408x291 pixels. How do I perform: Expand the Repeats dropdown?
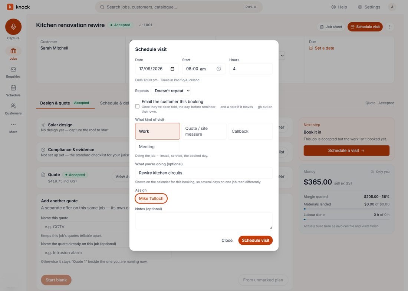(172, 91)
